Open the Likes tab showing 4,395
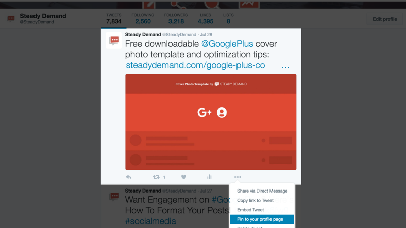The height and width of the screenshot is (228, 406). 206,19
